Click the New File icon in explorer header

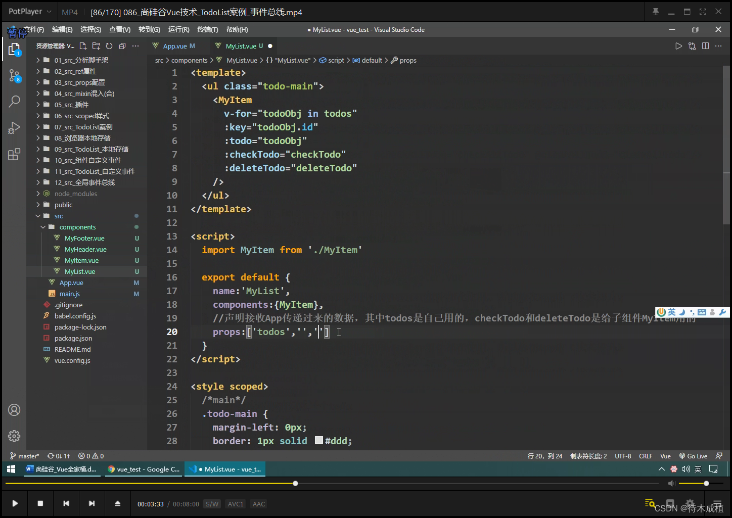click(83, 46)
